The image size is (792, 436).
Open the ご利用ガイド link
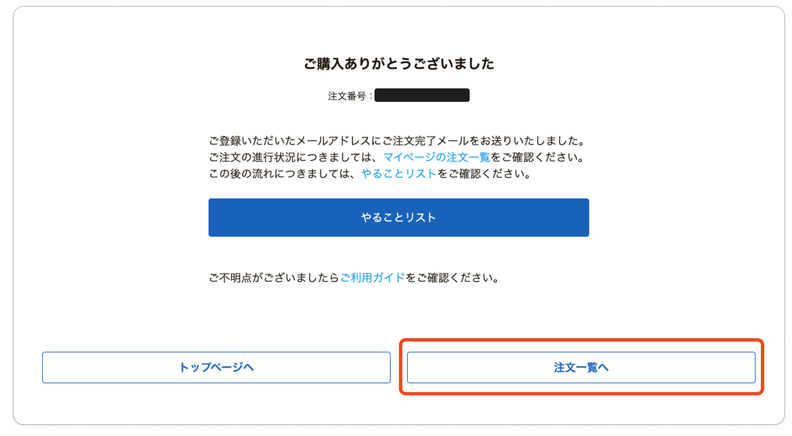pyautogui.click(x=372, y=278)
